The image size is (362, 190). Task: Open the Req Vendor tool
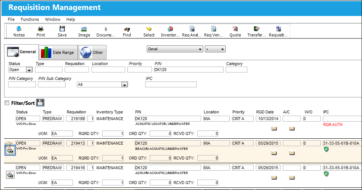[x=213, y=31]
